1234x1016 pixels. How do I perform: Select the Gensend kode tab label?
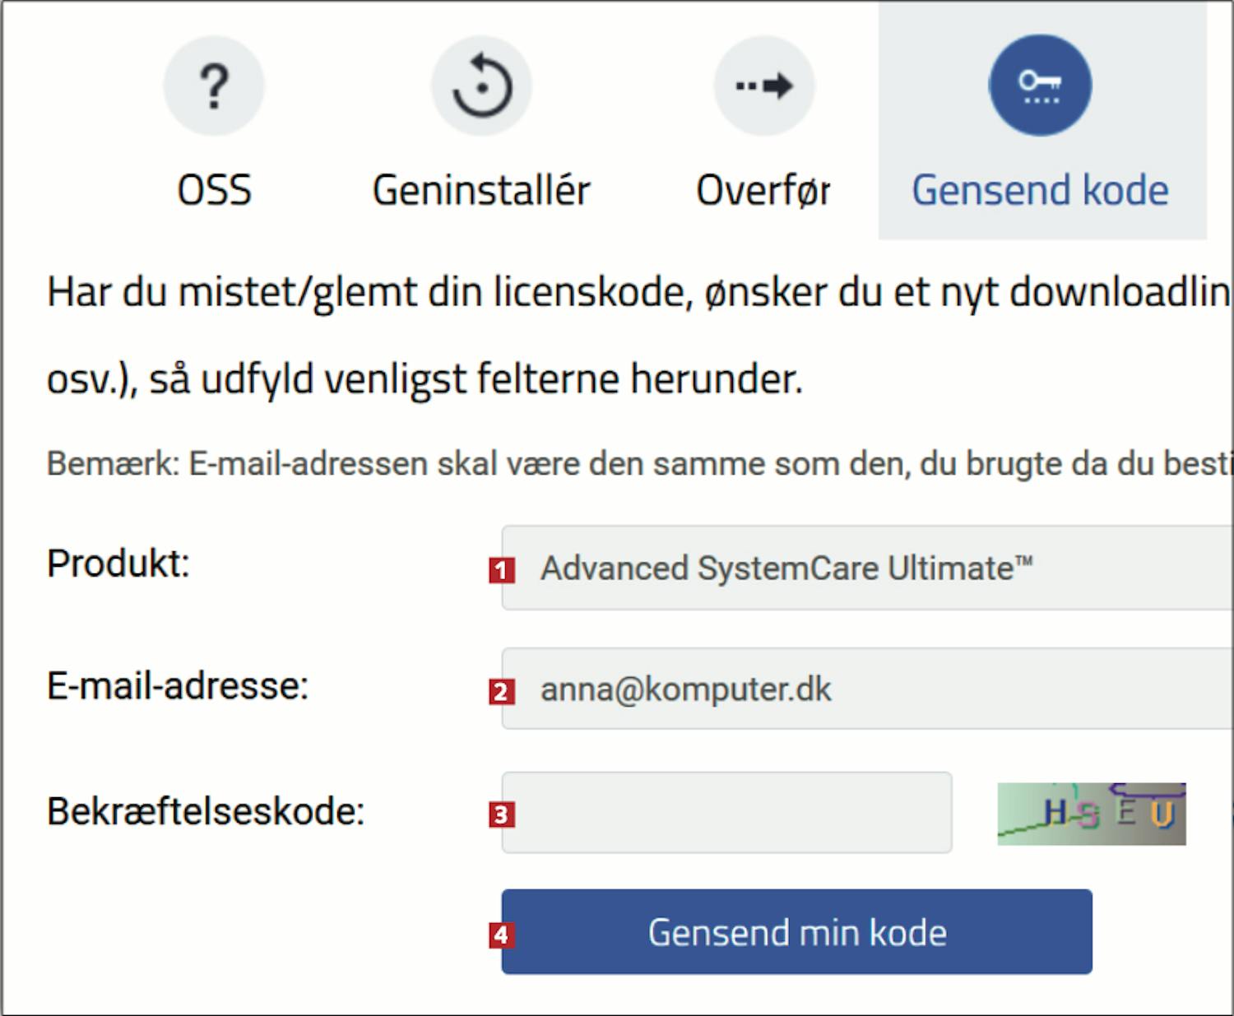click(1040, 190)
